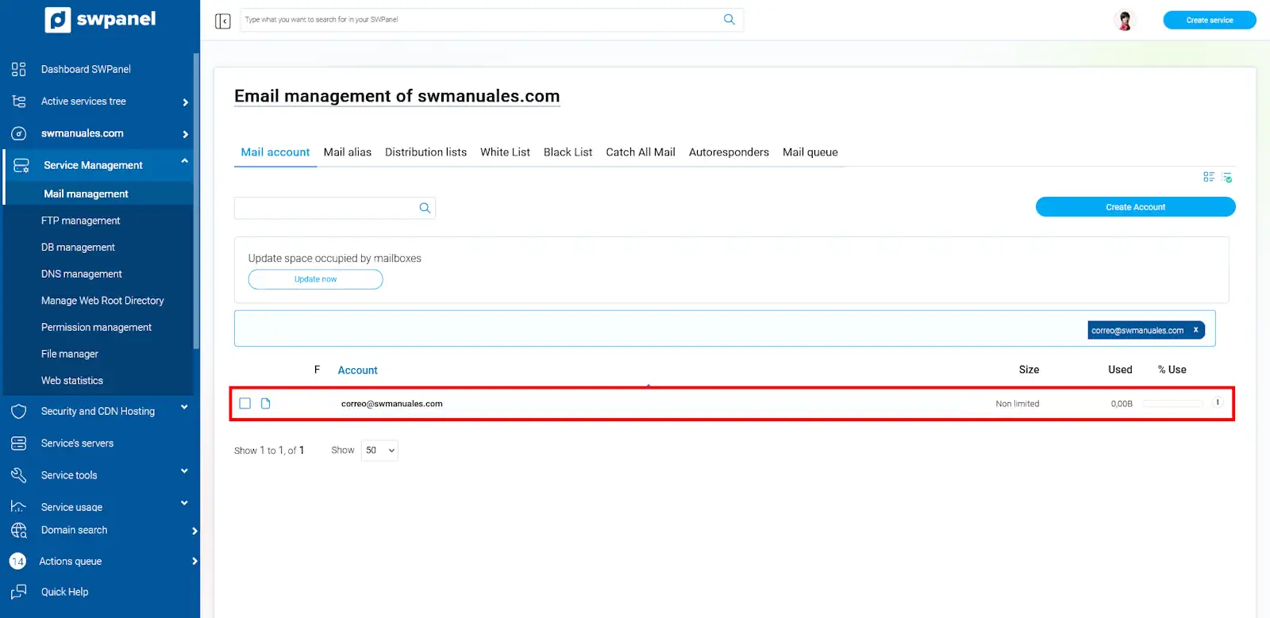
Task: Open DNS management in sidebar
Action: pos(81,274)
